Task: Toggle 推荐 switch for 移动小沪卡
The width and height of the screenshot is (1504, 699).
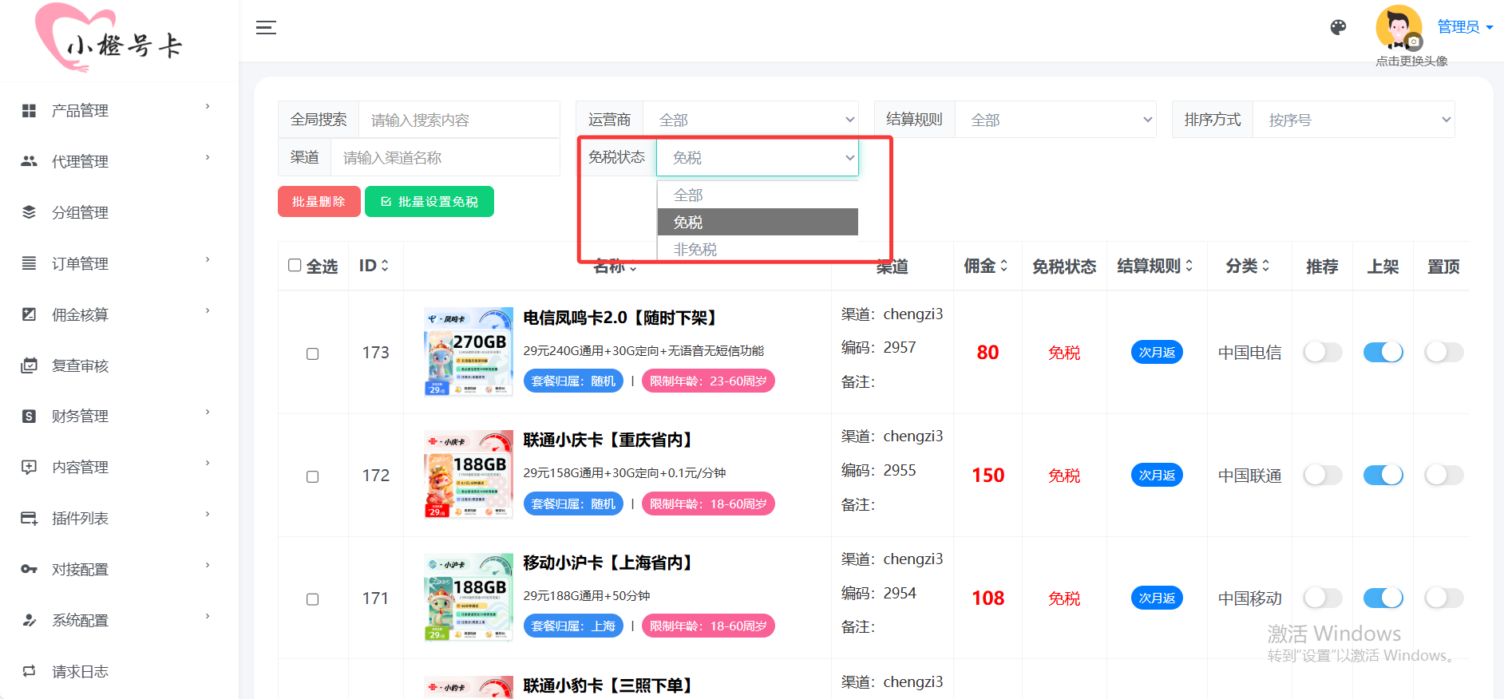Action: 1322,598
